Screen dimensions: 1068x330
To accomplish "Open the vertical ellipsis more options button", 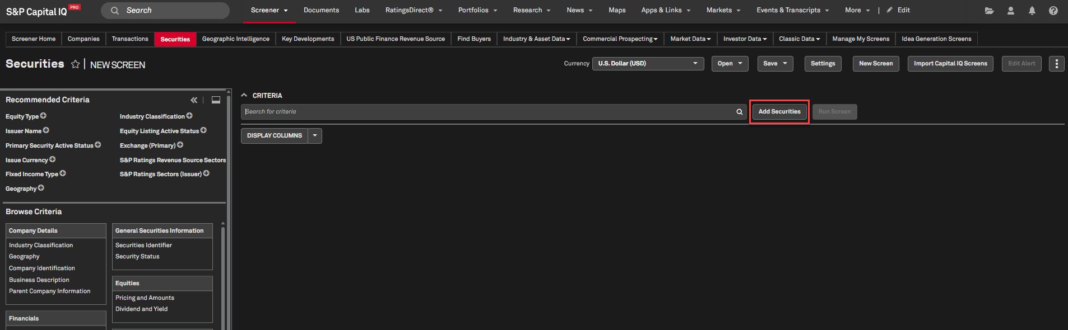I will [1057, 64].
